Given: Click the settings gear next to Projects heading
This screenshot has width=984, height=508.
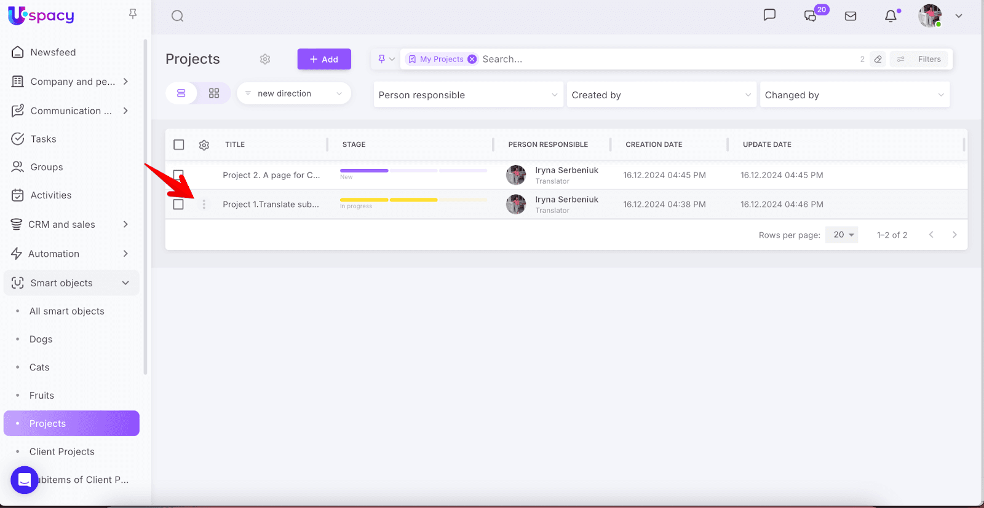Looking at the screenshot, I should pyautogui.click(x=265, y=59).
